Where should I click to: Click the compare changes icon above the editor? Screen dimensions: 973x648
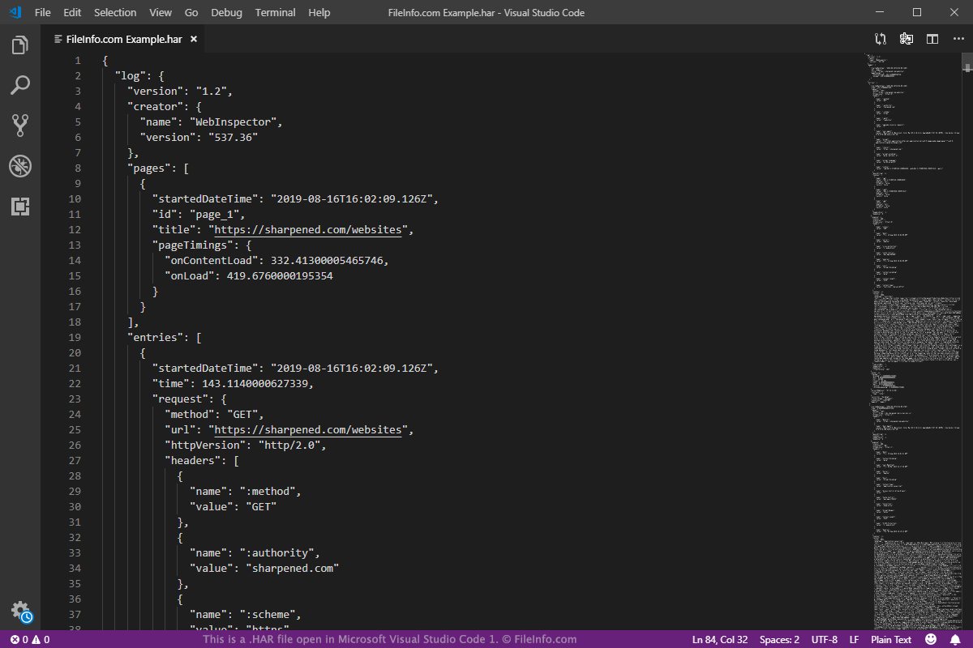pyautogui.click(x=880, y=39)
